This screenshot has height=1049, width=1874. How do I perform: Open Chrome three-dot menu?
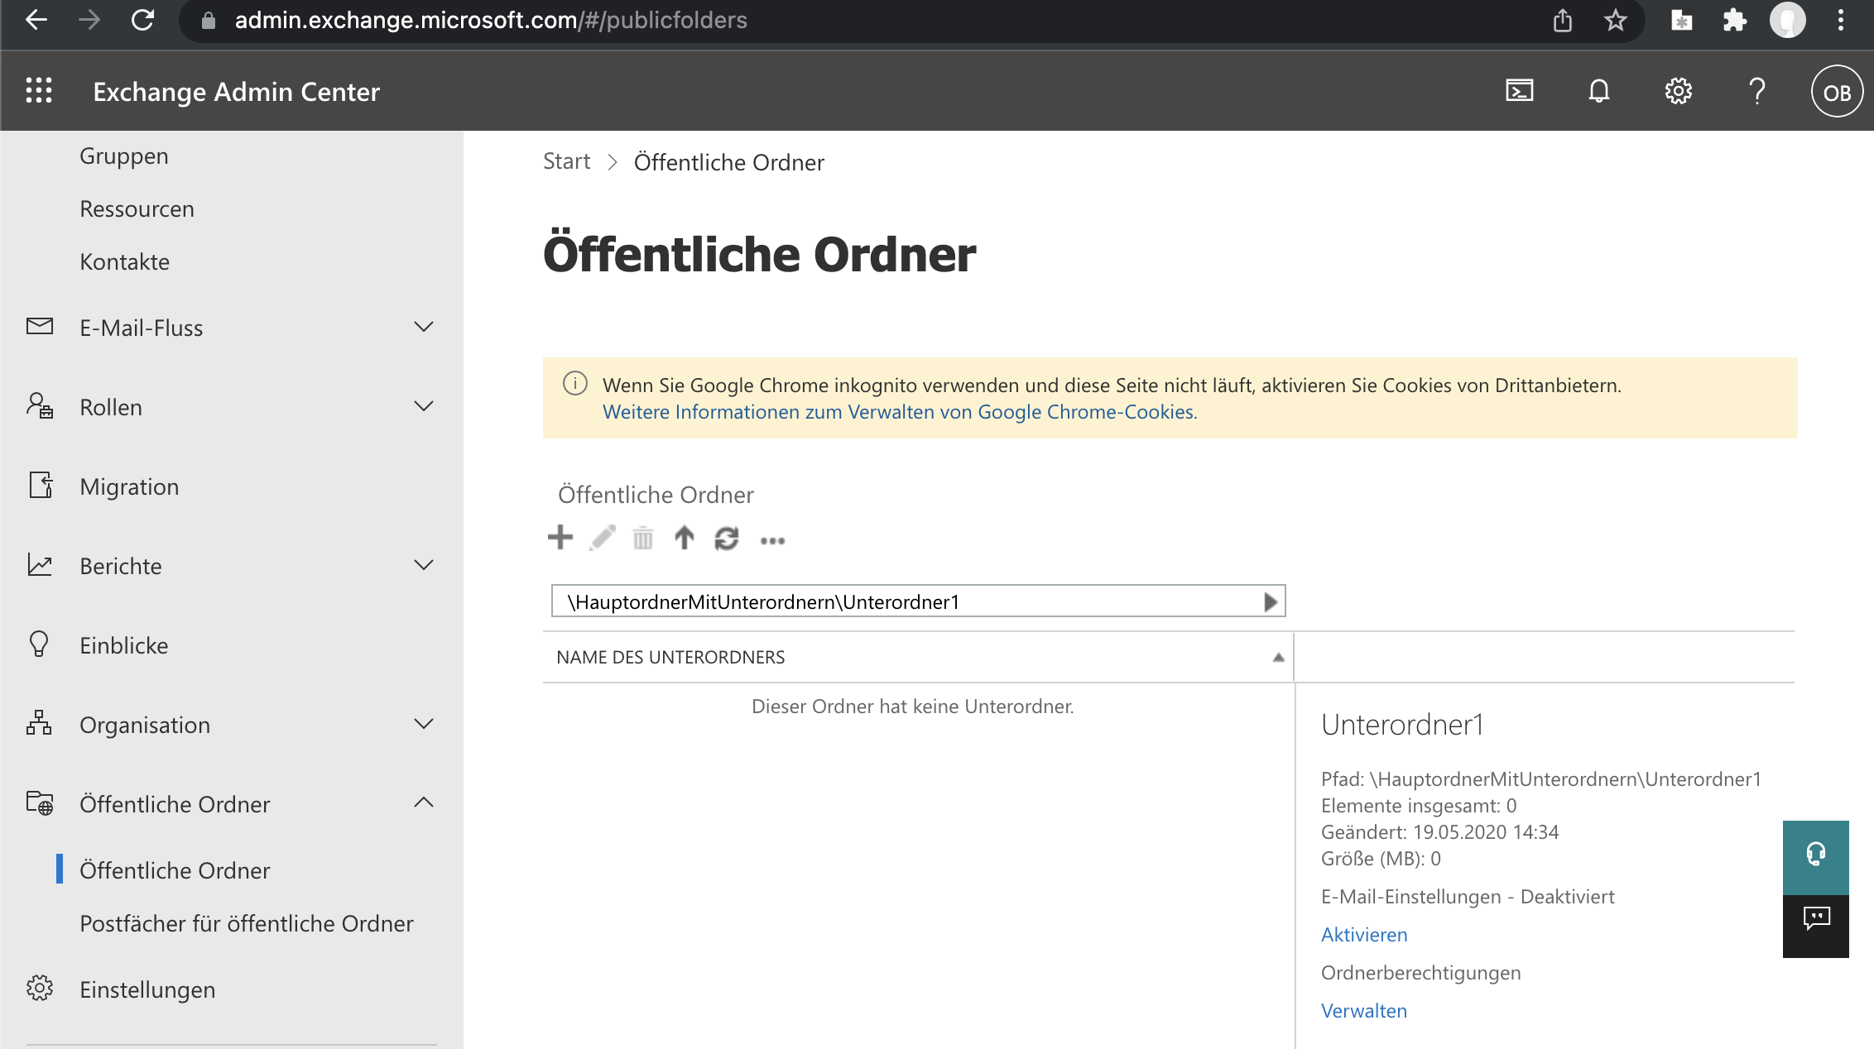tap(1840, 20)
